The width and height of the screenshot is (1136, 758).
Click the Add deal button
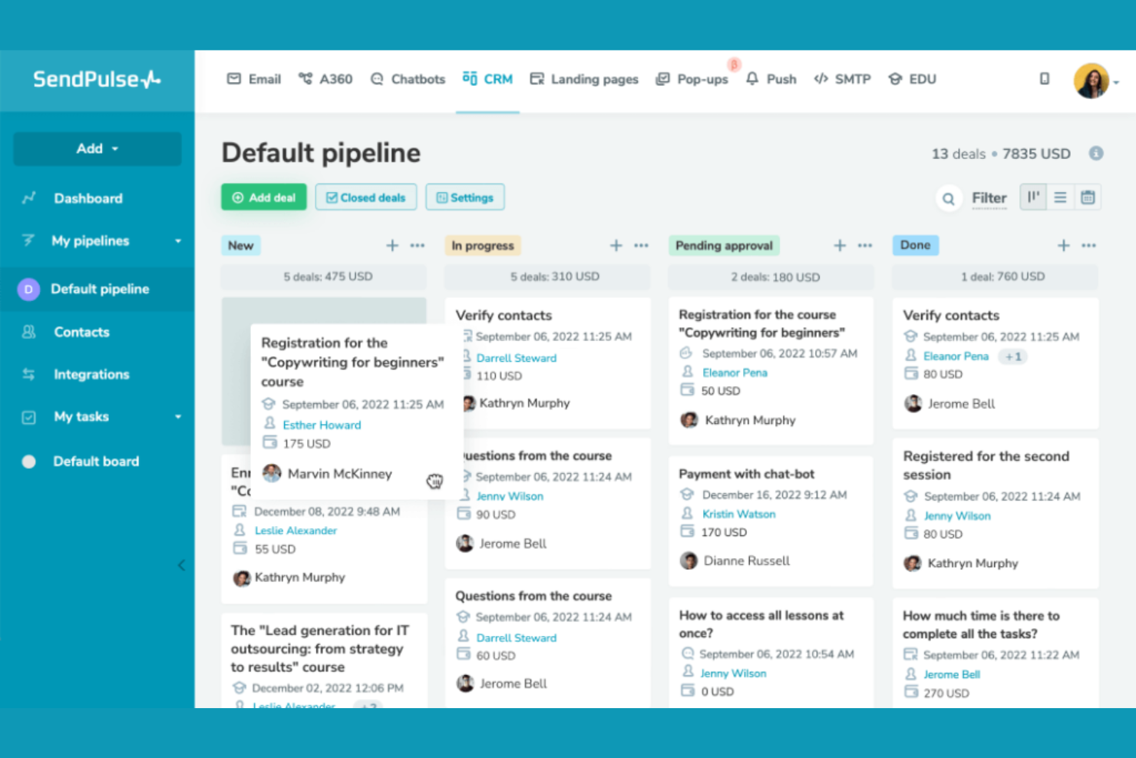point(264,197)
